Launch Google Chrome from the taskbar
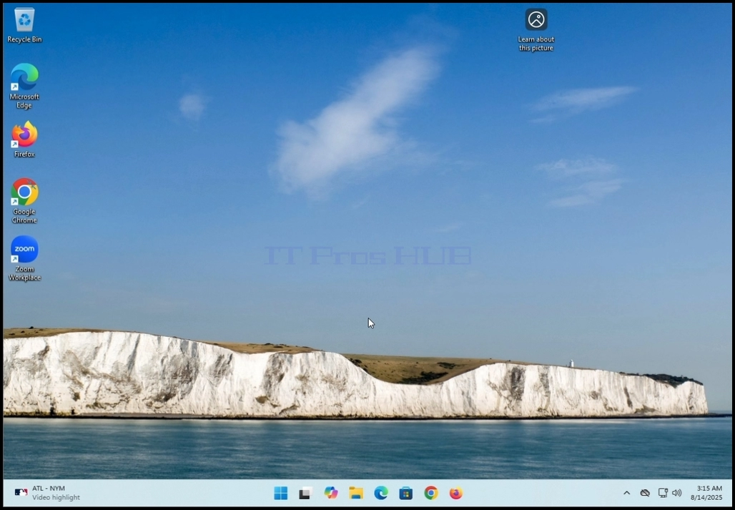Image resolution: width=735 pixels, height=510 pixels. coord(431,493)
